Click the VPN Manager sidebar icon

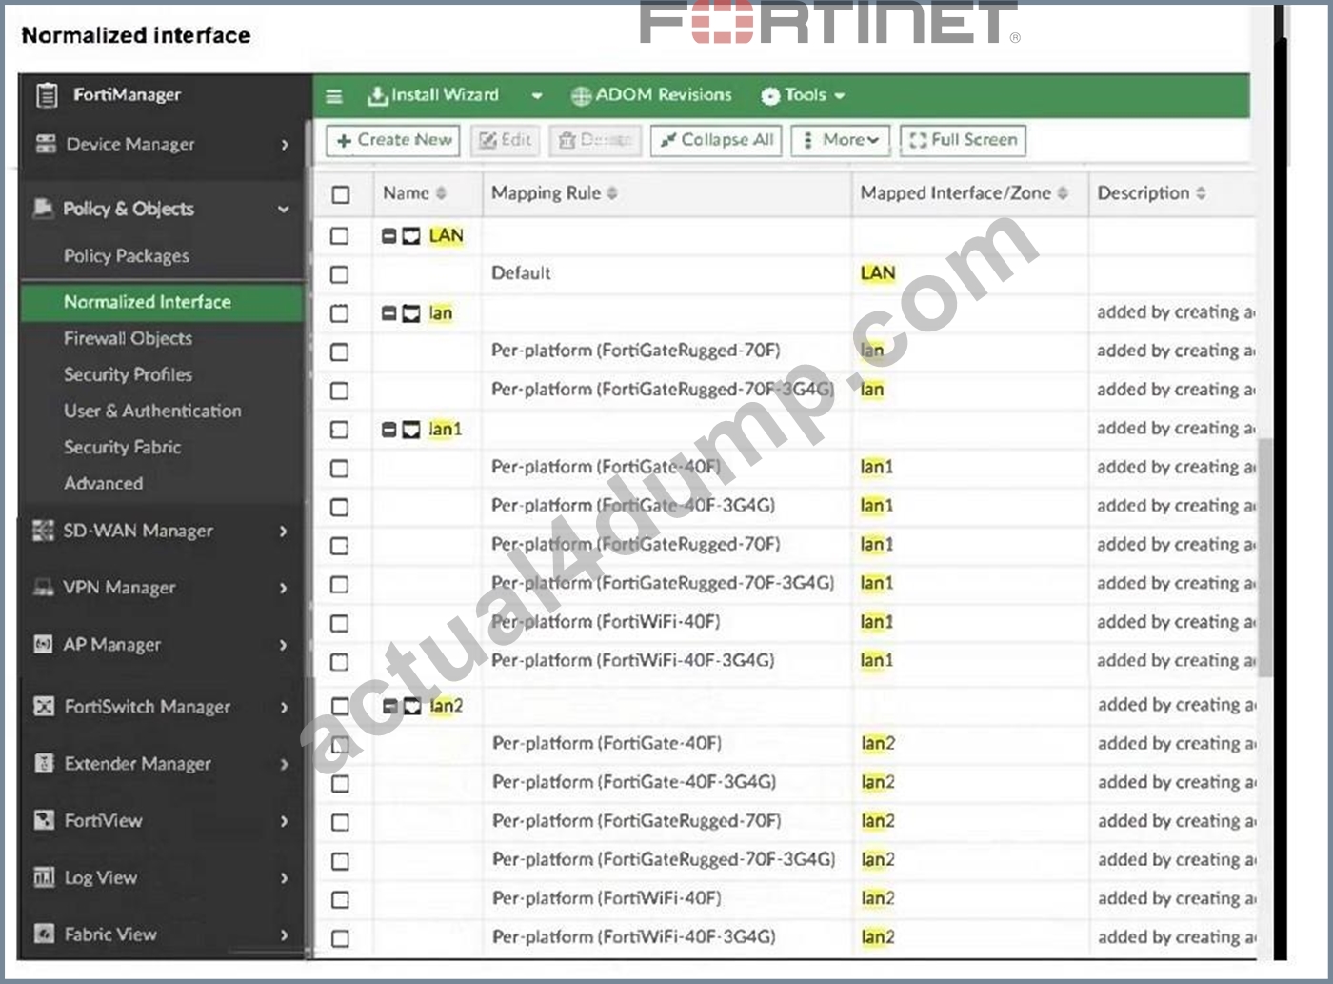(x=44, y=588)
